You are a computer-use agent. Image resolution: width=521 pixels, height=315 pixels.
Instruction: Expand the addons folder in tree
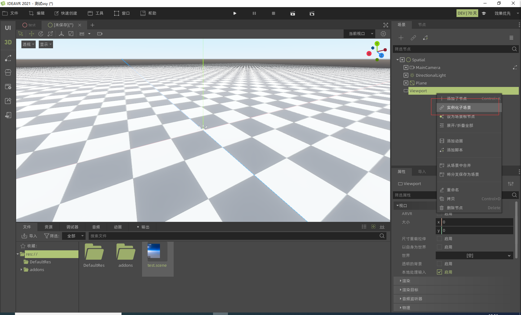click(x=21, y=270)
